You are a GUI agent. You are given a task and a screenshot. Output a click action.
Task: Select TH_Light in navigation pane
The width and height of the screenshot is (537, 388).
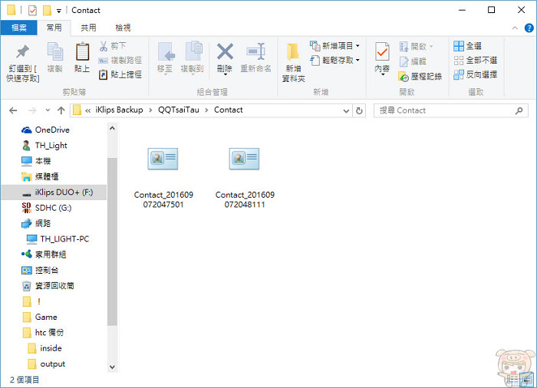(44, 145)
